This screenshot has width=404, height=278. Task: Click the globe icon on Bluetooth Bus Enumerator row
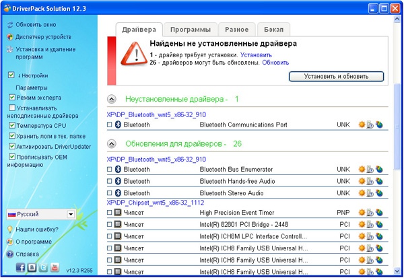point(379,169)
